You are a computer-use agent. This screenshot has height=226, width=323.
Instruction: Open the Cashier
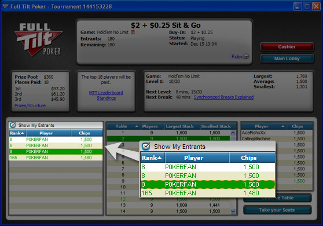287,47
